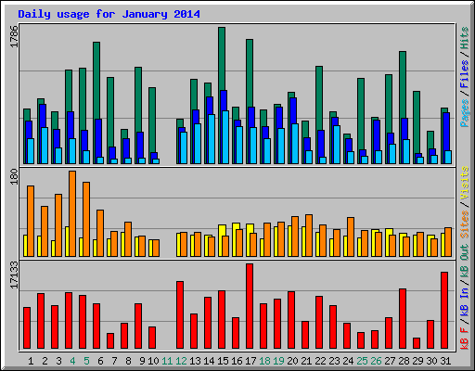Click green weekend day label 18

click(x=264, y=361)
